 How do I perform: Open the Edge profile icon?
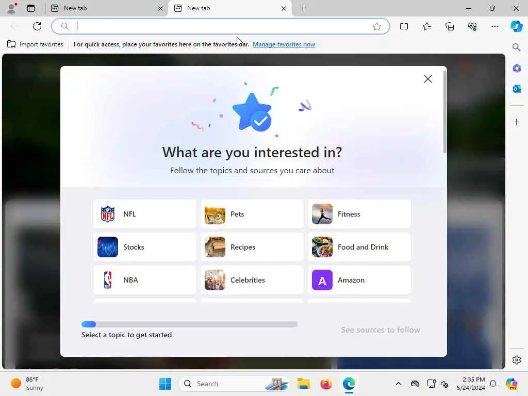coord(12,8)
